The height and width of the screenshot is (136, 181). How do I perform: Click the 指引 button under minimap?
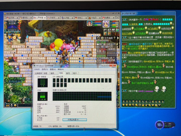point(8,32)
